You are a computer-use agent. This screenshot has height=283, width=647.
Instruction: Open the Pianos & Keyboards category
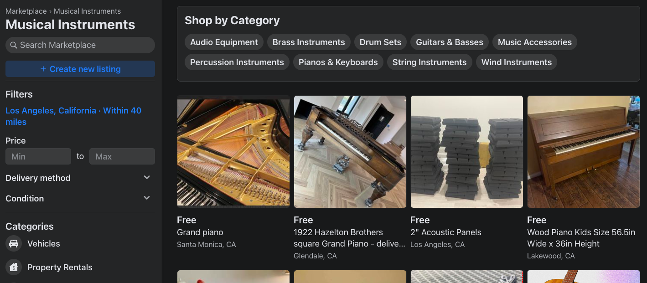(x=338, y=62)
